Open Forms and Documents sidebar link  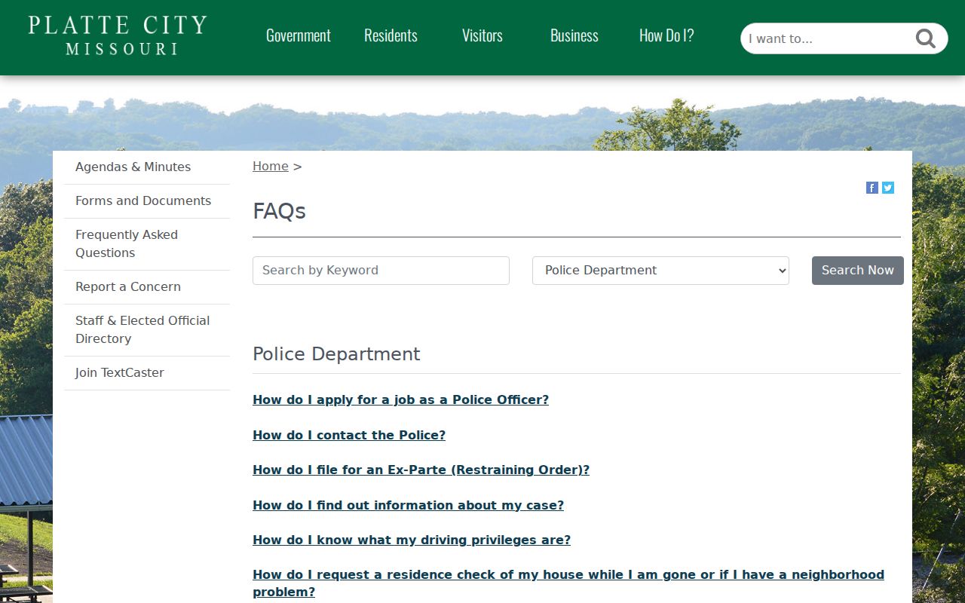[x=147, y=201]
